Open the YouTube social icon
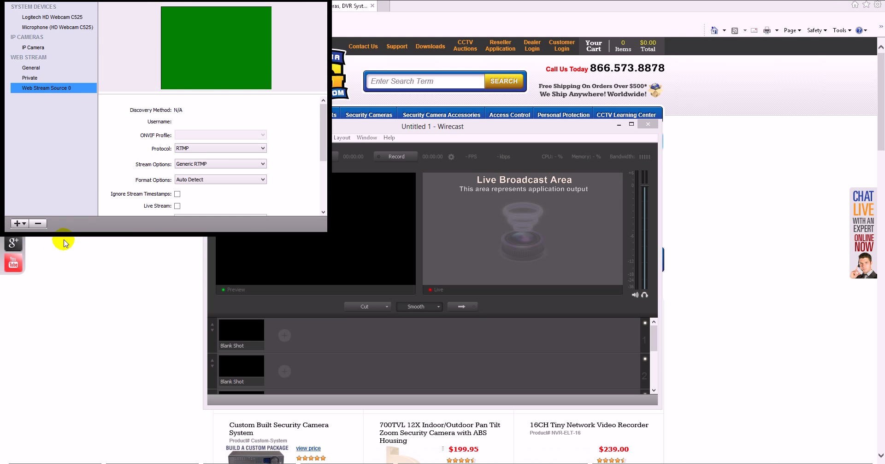 coord(13,263)
